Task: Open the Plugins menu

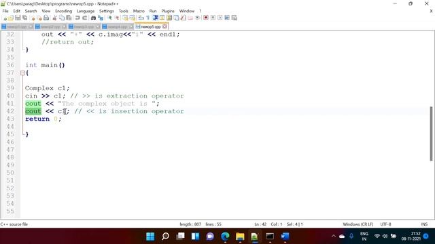Action: tap(168, 11)
